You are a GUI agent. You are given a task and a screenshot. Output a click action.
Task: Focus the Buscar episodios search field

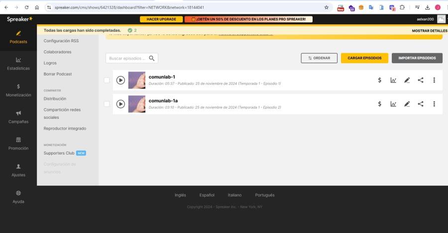pos(132,58)
